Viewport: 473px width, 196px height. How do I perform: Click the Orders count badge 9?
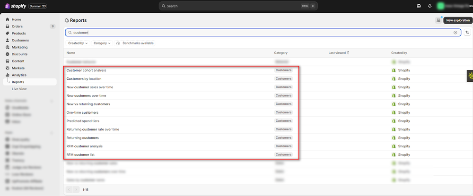[x=53, y=26]
